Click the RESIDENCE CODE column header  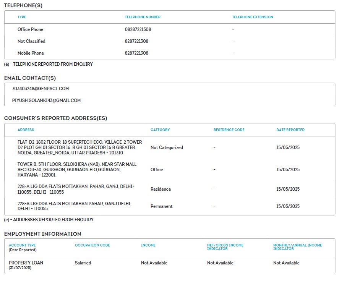click(229, 130)
